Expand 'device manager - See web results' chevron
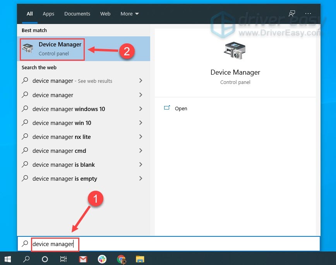Screen dimensions: 336x265 141,80
